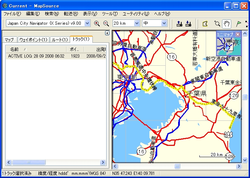
Task: Click map horizontal scrollbar thumb
Action: 177,166
